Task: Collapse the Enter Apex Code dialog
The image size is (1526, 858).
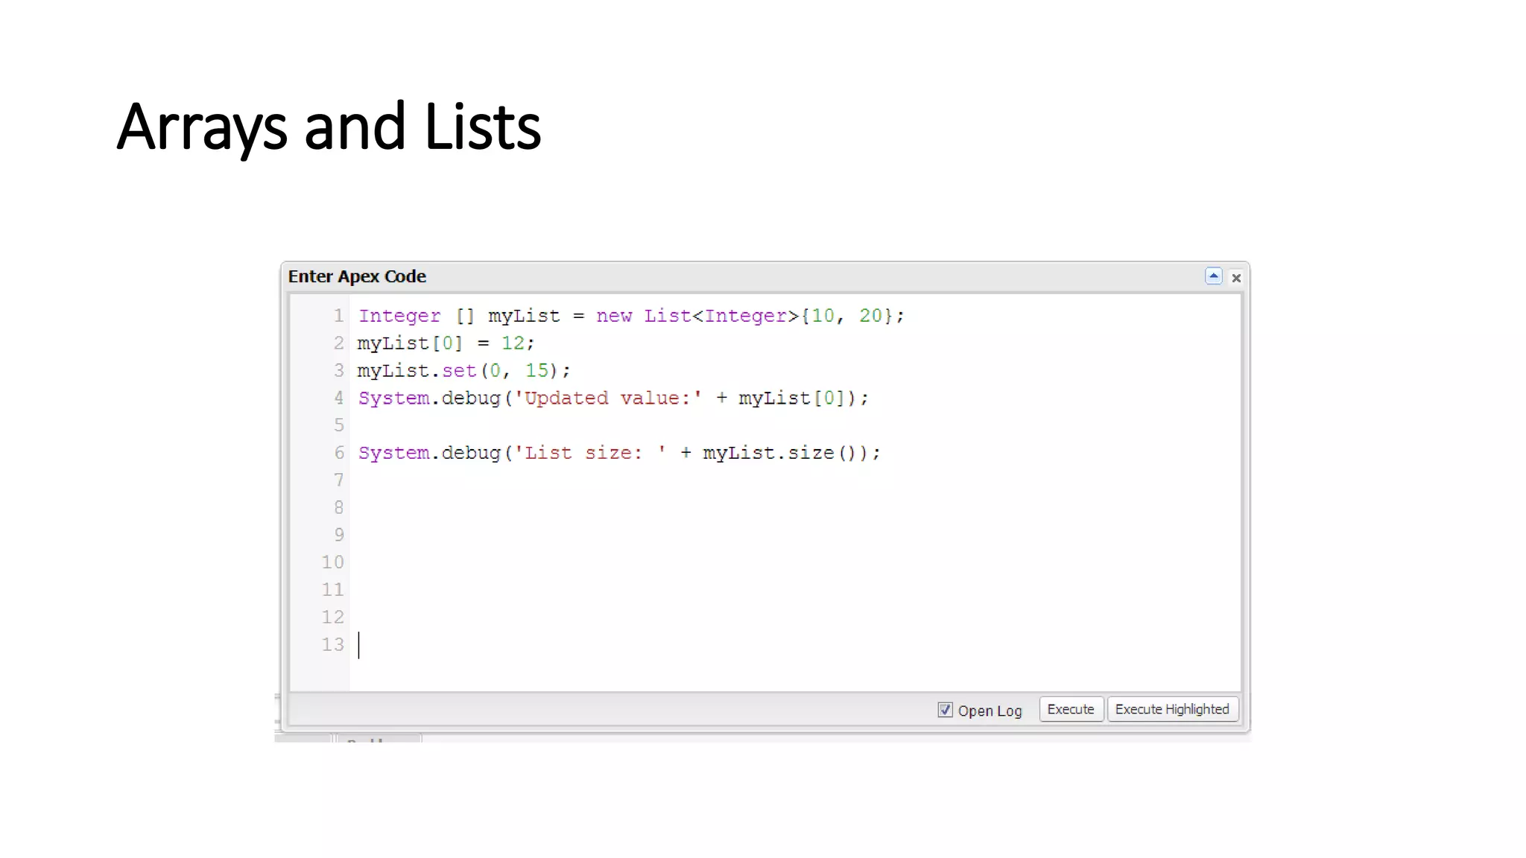Action: point(1213,276)
